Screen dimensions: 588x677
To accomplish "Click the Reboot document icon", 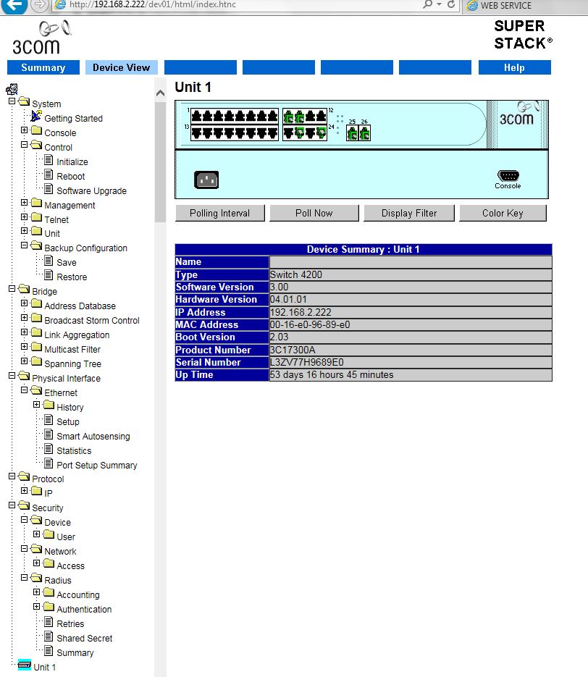I will pyautogui.click(x=49, y=175).
